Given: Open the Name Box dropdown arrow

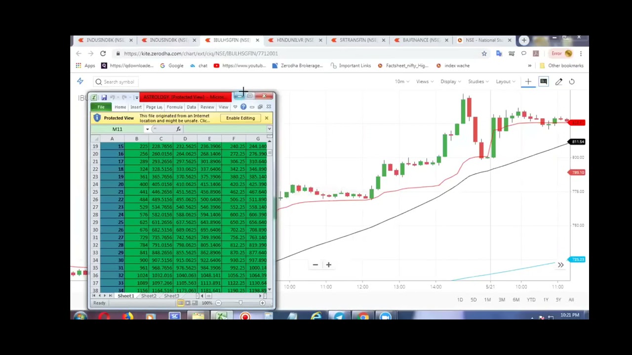Looking at the screenshot, I should tap(147, 129).
